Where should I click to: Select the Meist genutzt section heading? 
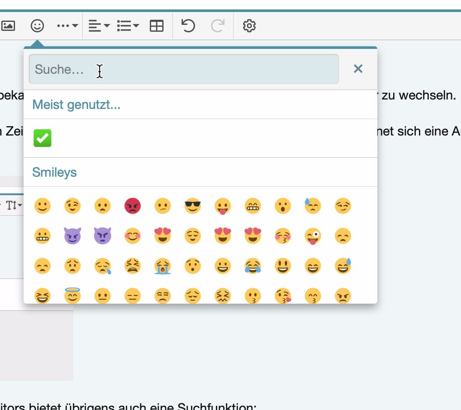coord(76,105)
